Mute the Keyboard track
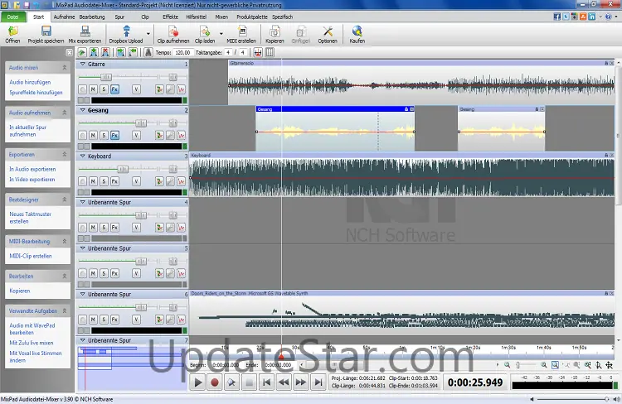 tap(93, 181)
